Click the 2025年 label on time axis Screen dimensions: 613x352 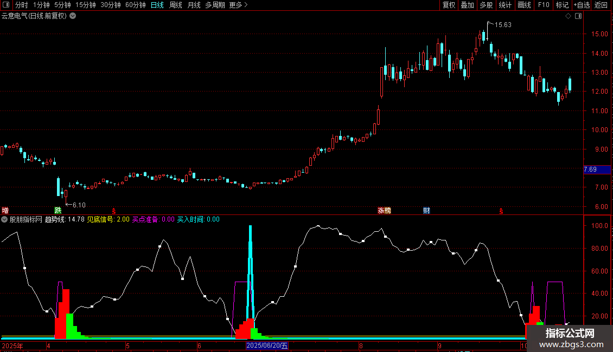[12, 346]
